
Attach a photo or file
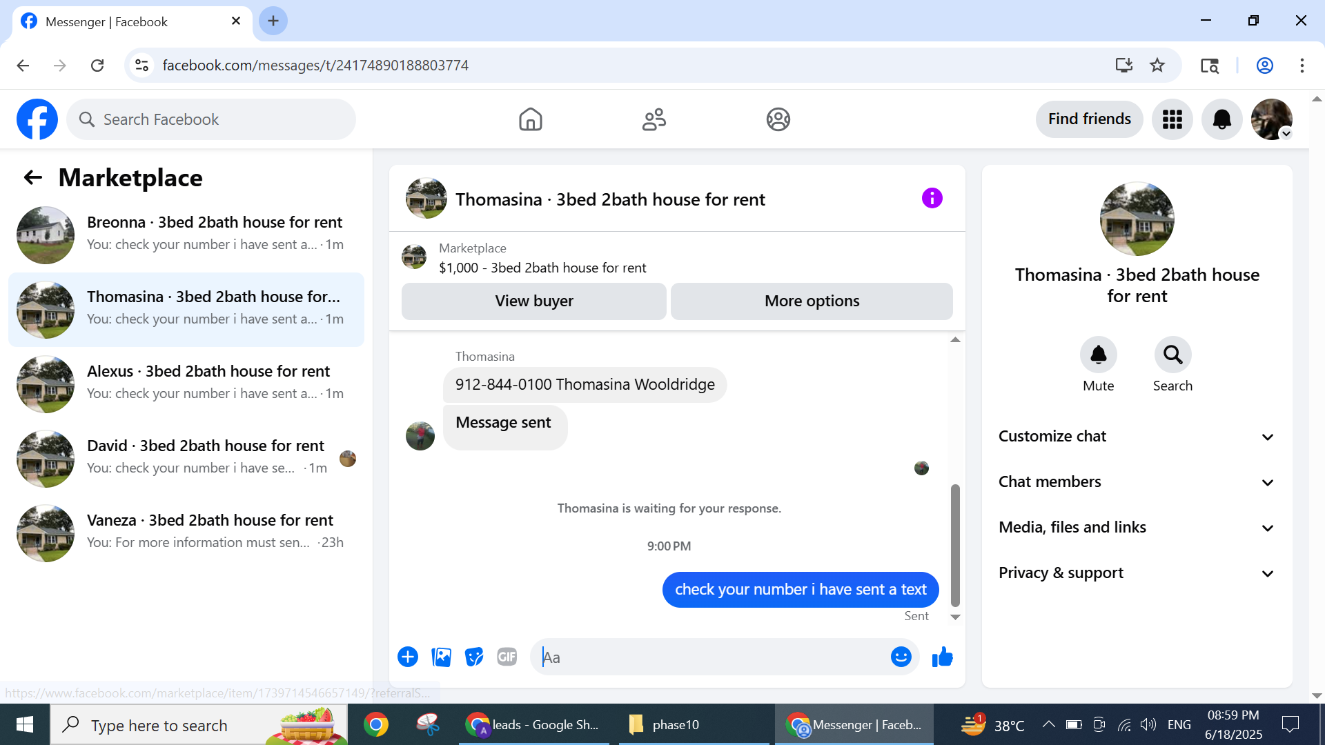(441, 657)
